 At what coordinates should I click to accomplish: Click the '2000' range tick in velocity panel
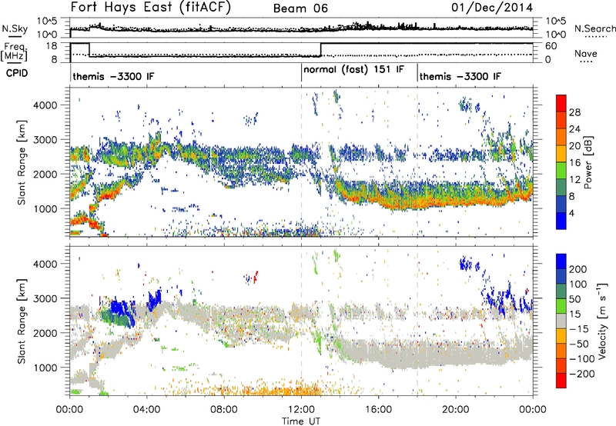click(x=45, y=333)
